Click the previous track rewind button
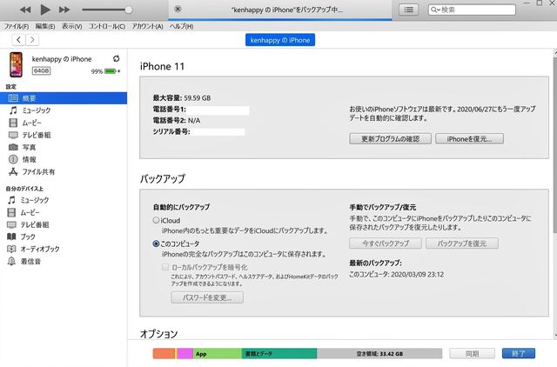Image resolution: width=557 pixels, height=367 pixels. (25, 10)
